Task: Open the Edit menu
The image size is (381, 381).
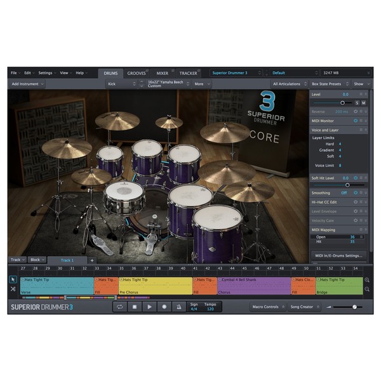Action: [x=29, y=73]
